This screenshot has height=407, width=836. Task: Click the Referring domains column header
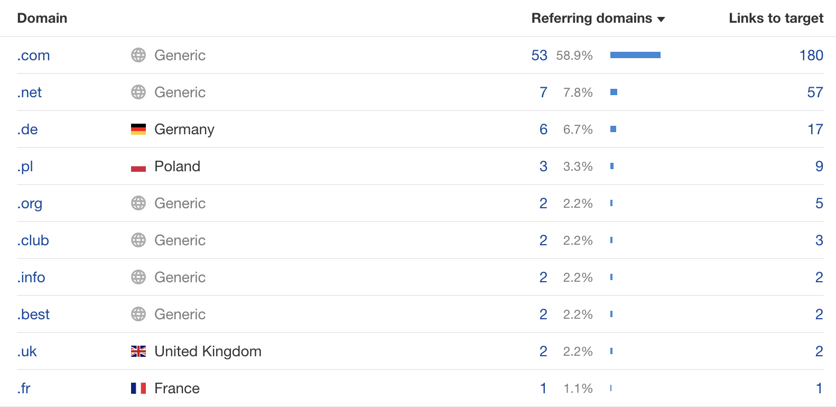coord(592,18)
